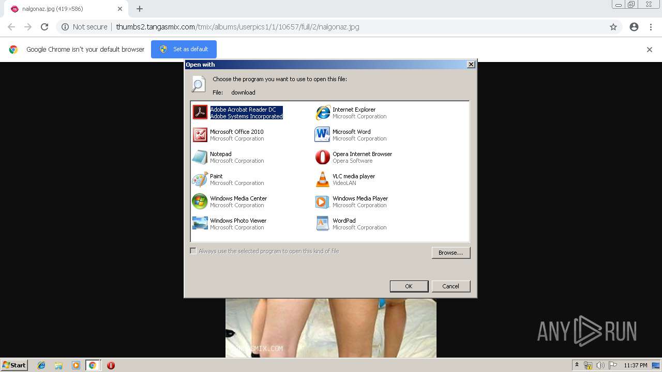Open media player from the taskbar
Viewport: 662px width, 372px height.
click(76, 365)
